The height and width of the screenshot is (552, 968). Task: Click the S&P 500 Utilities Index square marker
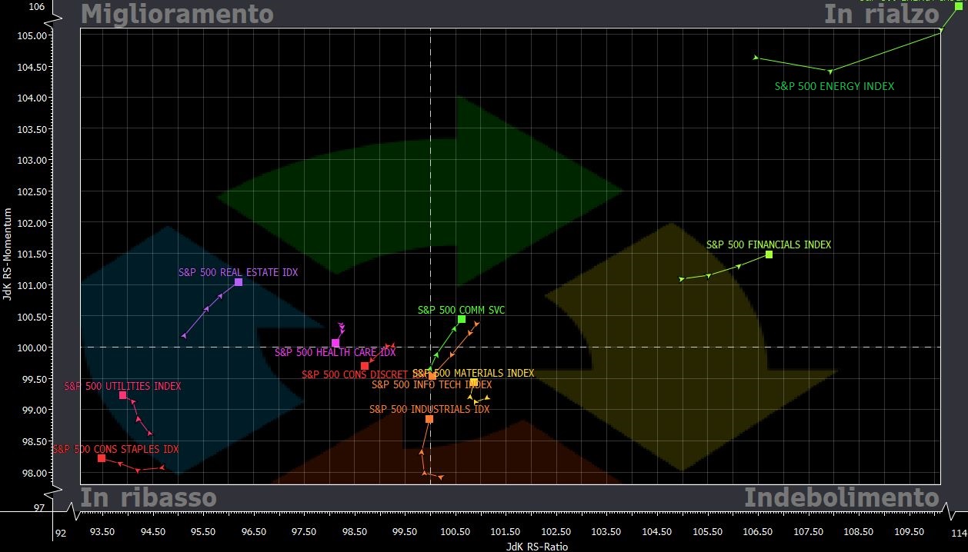[122, 395]
